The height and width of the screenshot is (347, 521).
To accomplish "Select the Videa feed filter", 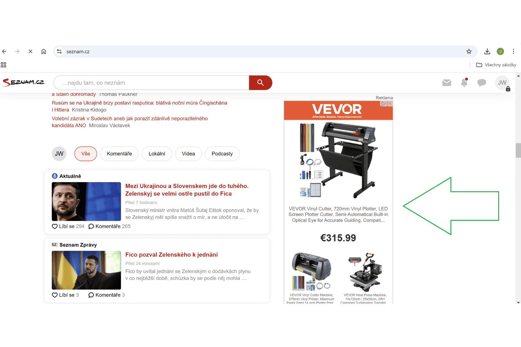I will pos(188,154).
